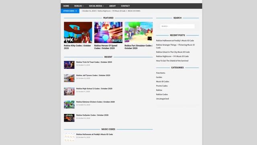Image resolution: width=257 pixels, height=145 pixels.
Task: Click the Outlaster post date
Action: [84, 118]
